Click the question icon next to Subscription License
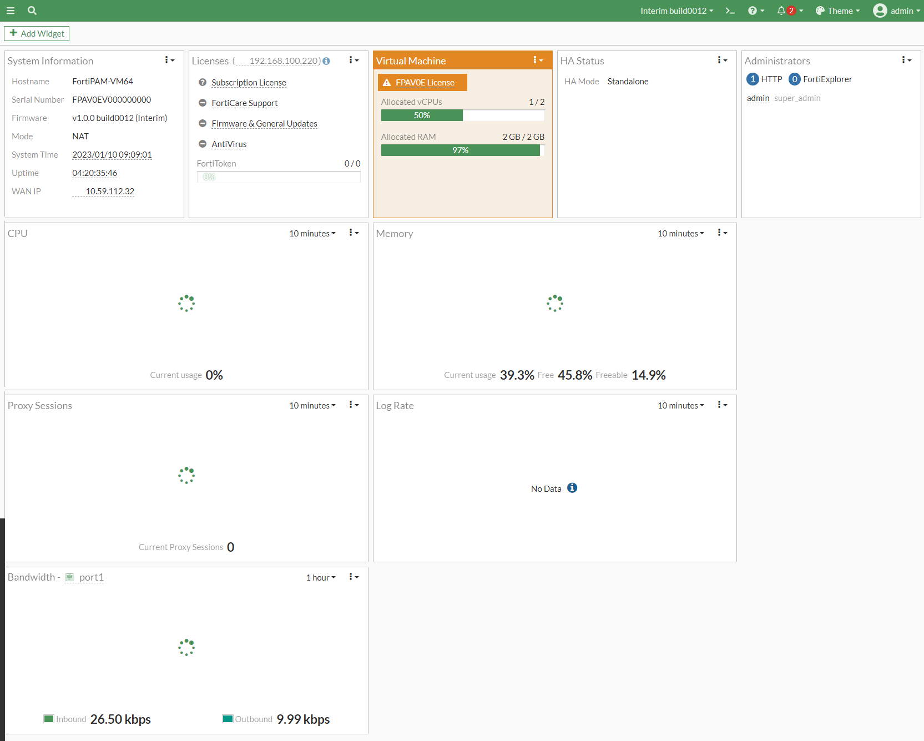The image size is (924, 741). click(202, 82)
